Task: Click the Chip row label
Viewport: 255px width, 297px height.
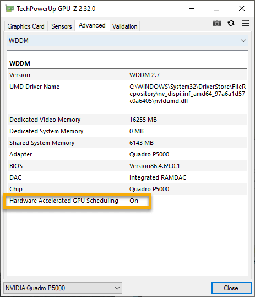Action: (x=16, y=189)
